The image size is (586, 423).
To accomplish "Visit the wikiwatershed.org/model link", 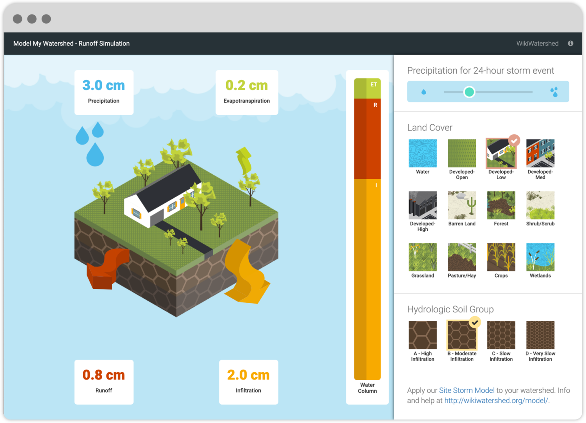I will click(x=496, y=400).
